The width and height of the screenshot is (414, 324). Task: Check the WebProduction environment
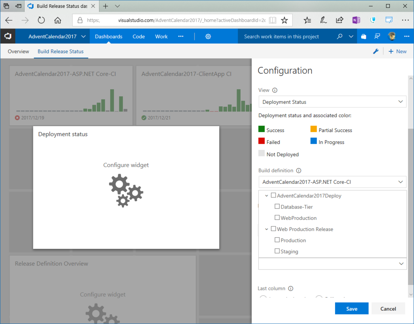tap(277, 217)
